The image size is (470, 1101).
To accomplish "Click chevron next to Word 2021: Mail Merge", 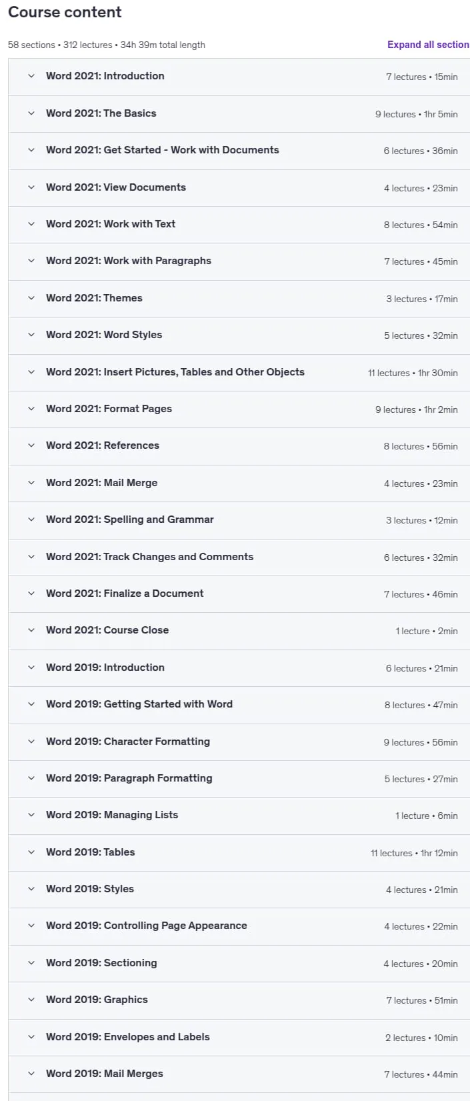I will [31, 483].
